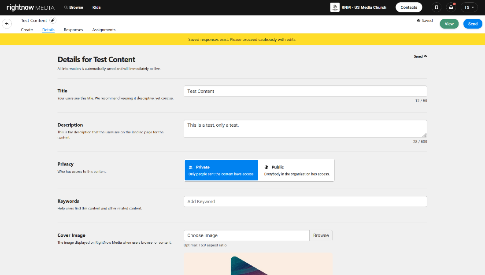485x275 pixels.
Task: Open the Kids menu
Action: click(x=96, y=7)
